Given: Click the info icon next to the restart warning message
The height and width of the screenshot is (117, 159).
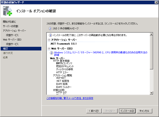Looking at the screenshot, I should coord(50,35).
